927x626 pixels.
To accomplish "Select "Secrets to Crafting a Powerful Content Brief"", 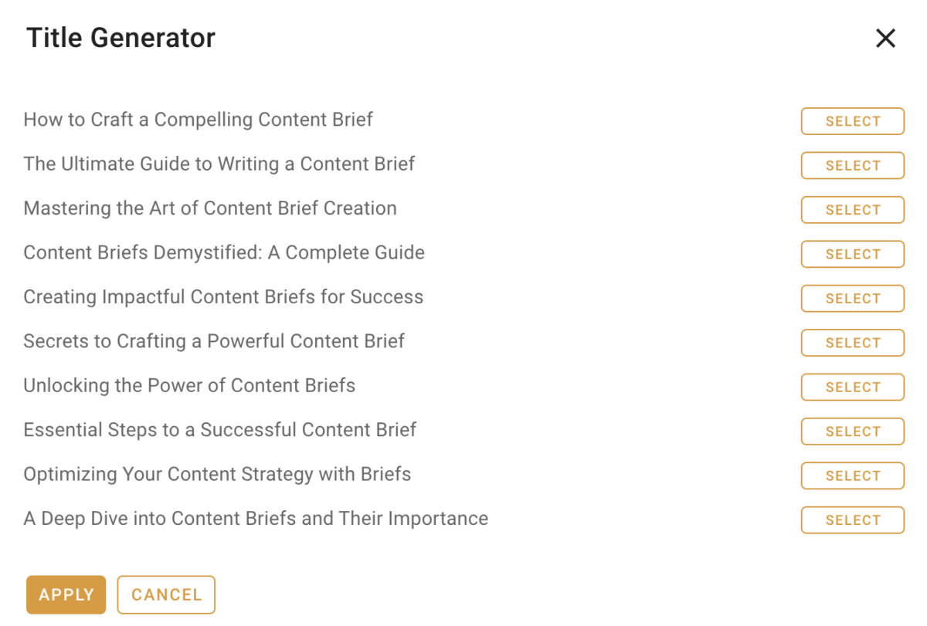I will (852, 343).
